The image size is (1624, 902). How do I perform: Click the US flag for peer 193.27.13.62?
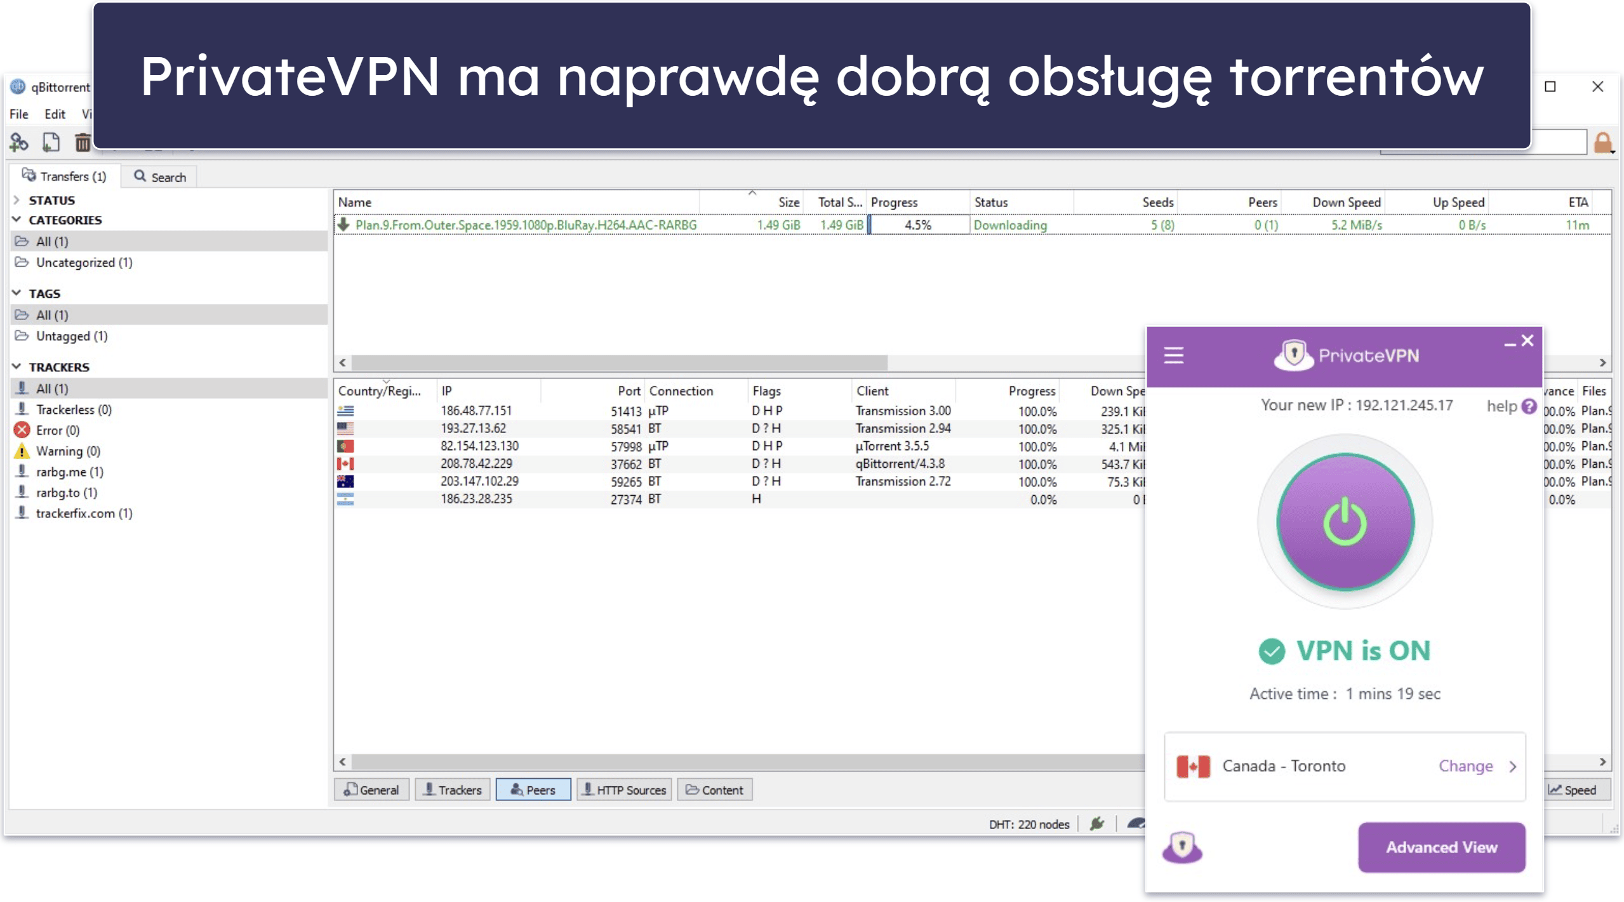[x=345, y=428]
